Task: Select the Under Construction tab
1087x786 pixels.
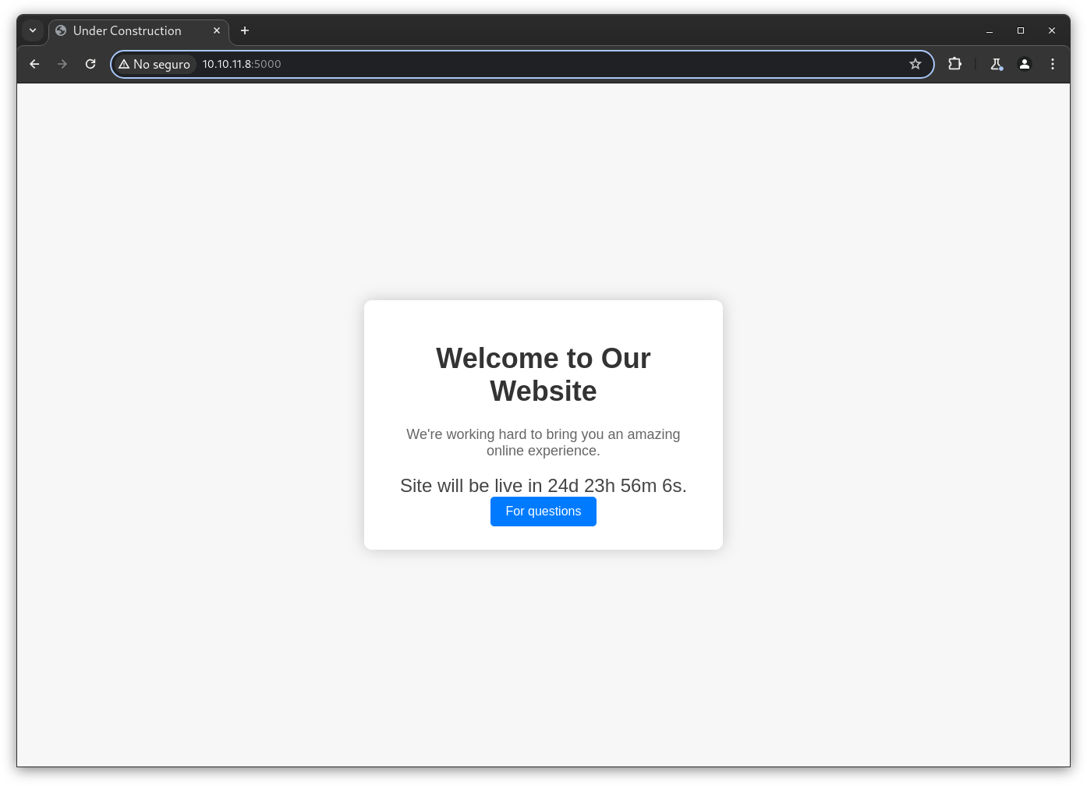Action: coord(127,30)
